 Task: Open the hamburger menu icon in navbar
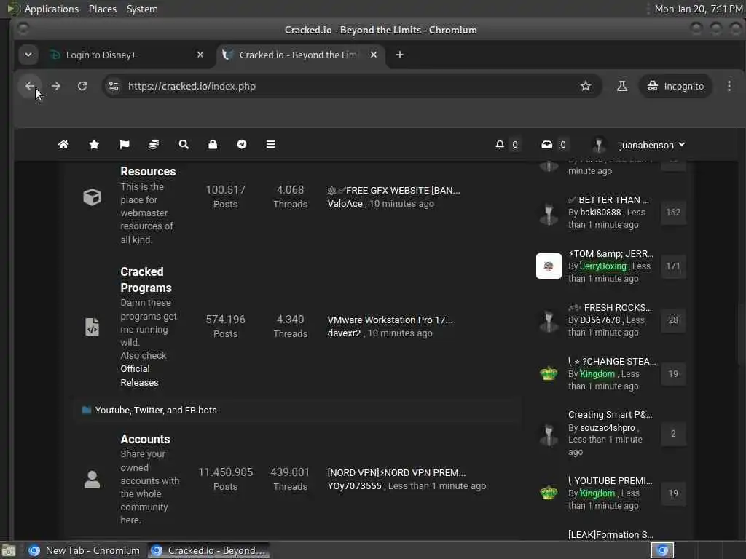(271, 145)
